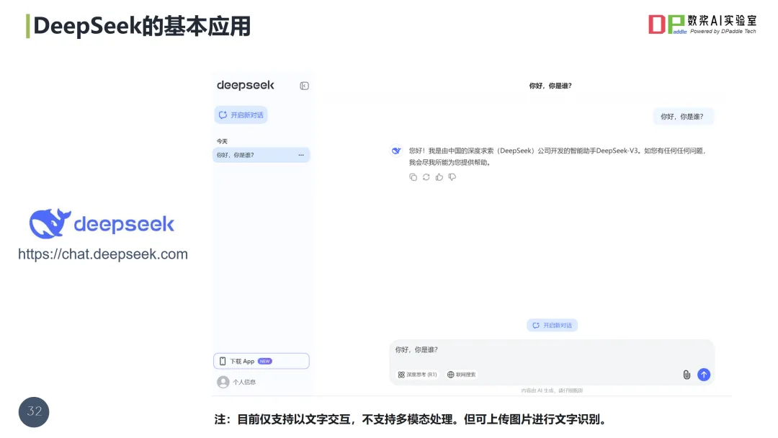This screenshot has width=778, height=438.
Task: Attach a file with the paperclip icon
Action: (687, 375)
